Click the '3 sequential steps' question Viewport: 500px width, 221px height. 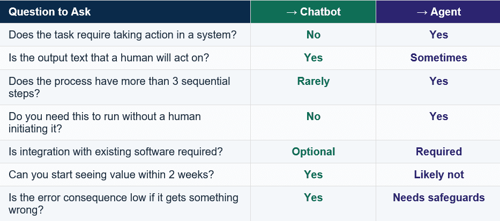pos(120,87)
